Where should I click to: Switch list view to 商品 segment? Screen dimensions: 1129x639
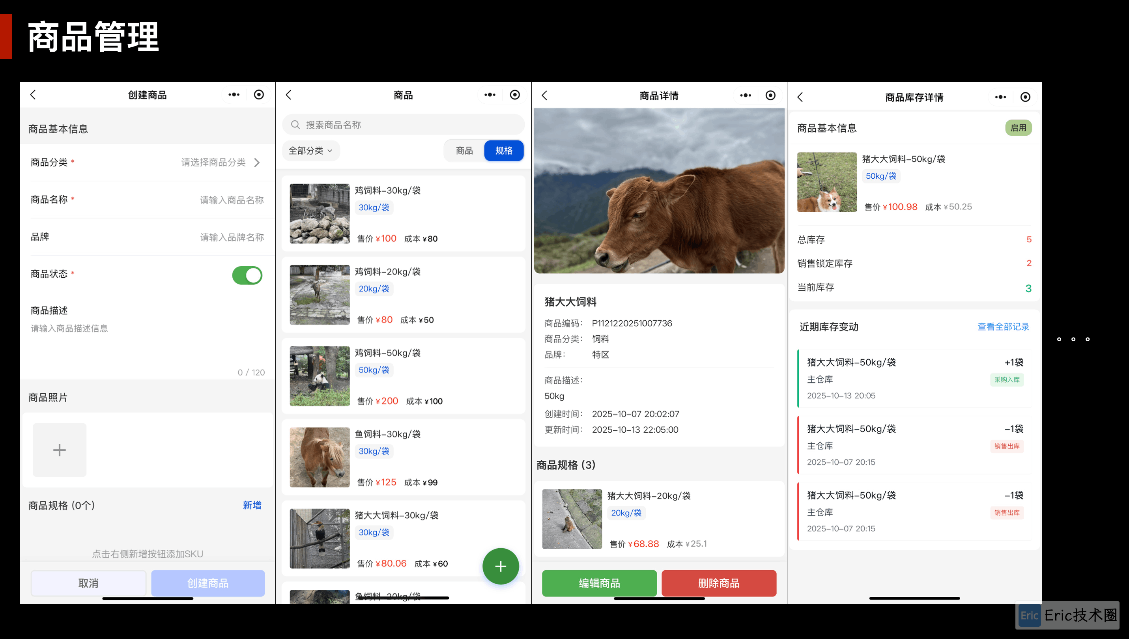[464, 151]
